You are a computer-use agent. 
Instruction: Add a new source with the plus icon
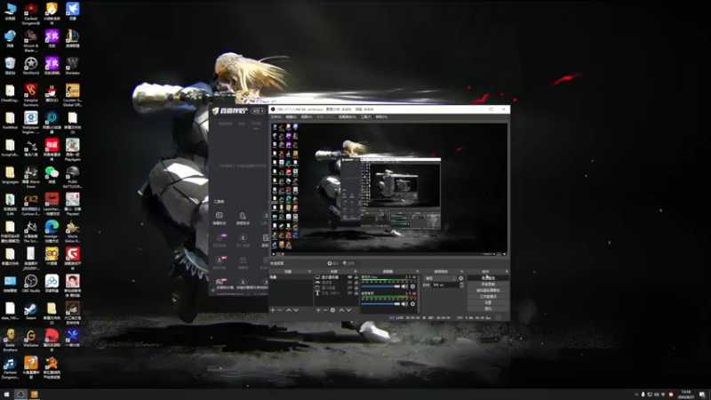[x=318, y=310]
